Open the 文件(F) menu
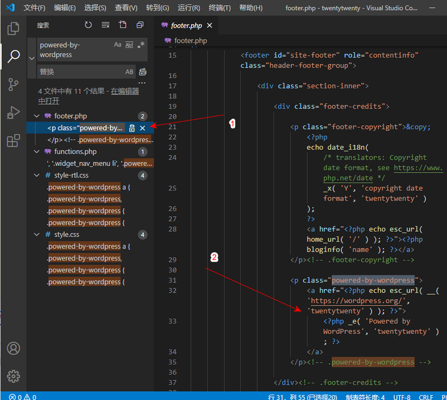 coord(34,8)
